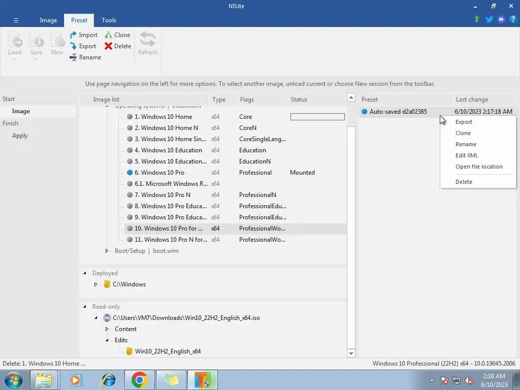
Task: Click the Win10_22H2_English_x64 folder icon
Action: click(129, 351)
